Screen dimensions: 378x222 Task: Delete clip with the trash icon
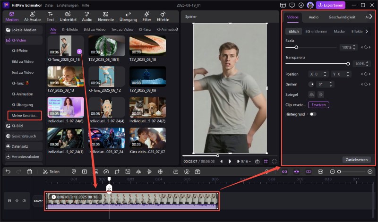30,171
